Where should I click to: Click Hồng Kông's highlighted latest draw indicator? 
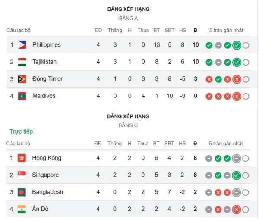237,159
